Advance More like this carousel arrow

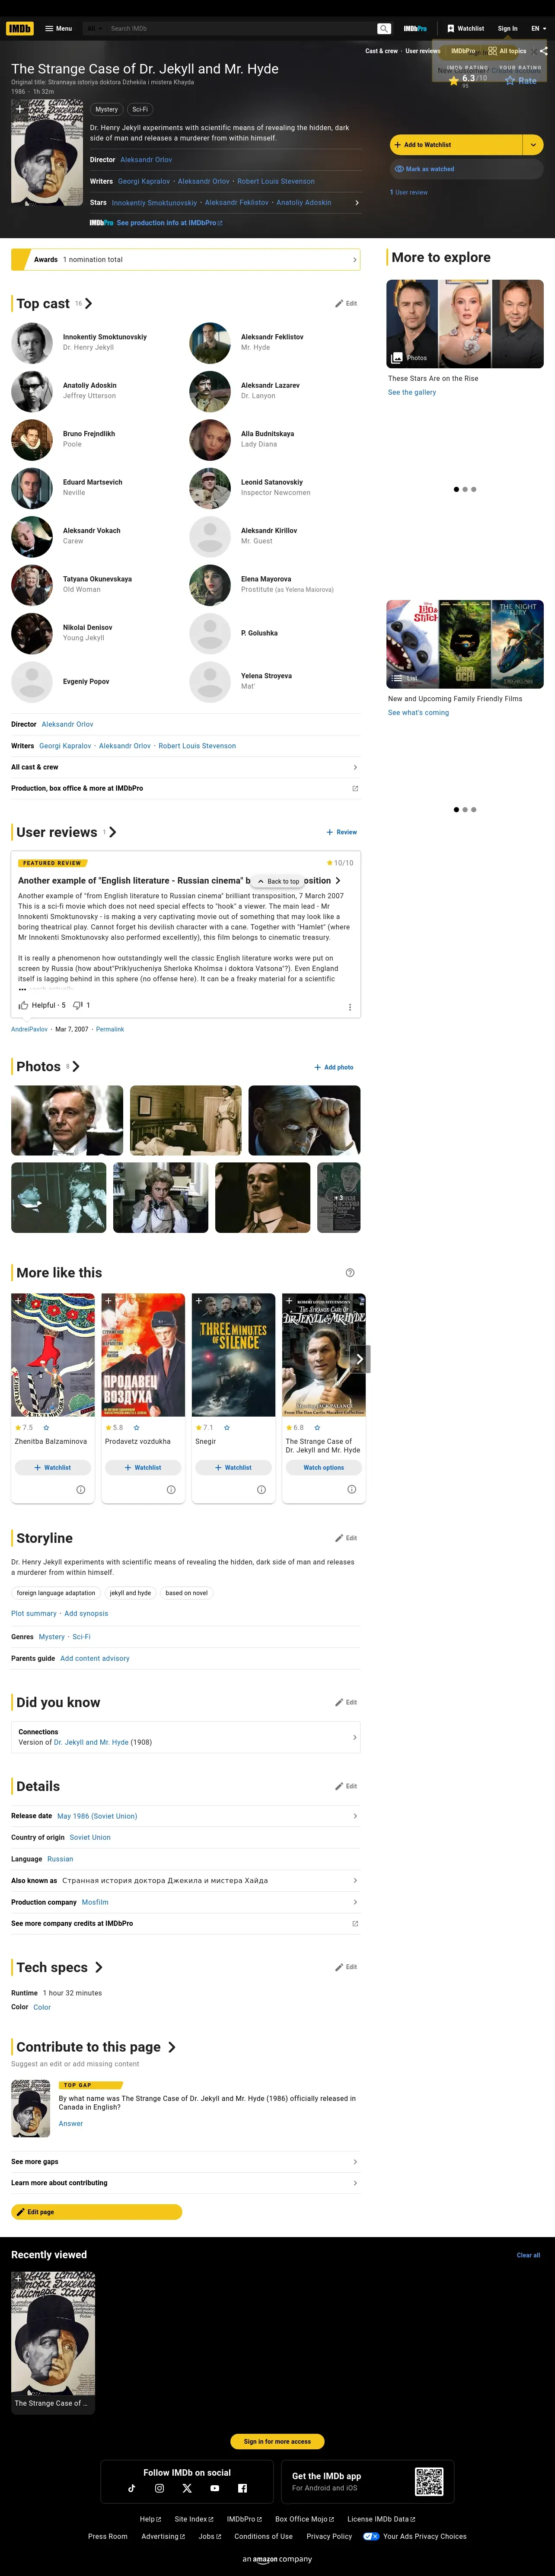360,1359
